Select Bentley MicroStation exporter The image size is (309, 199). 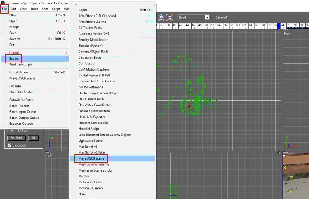click(113, 39)
